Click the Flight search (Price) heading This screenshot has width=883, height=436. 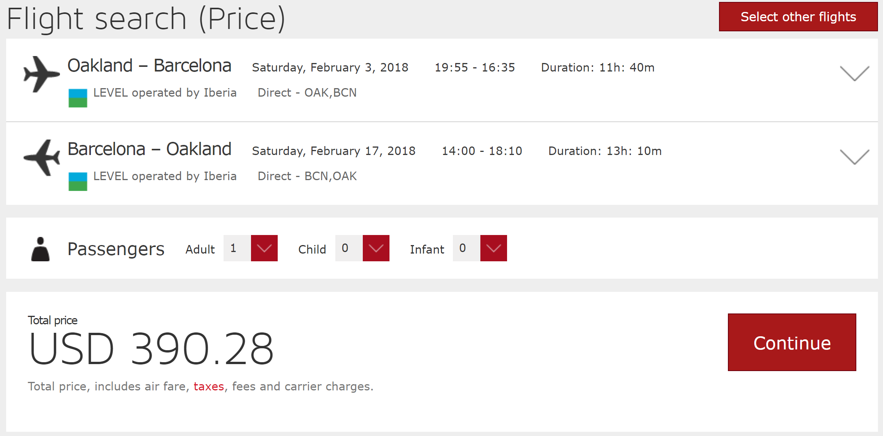pos(146,19)
